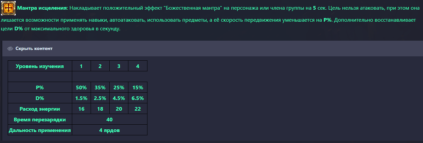Image resolution: width=423 pixels, height=143 pixels.
Task: Click the Healing Mantra skill icon
Action: 8,8
